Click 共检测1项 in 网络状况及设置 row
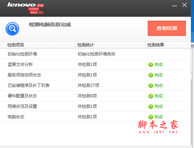Viewport: 194px width, 148px height. pyautogui.click(x=87, y=106)
